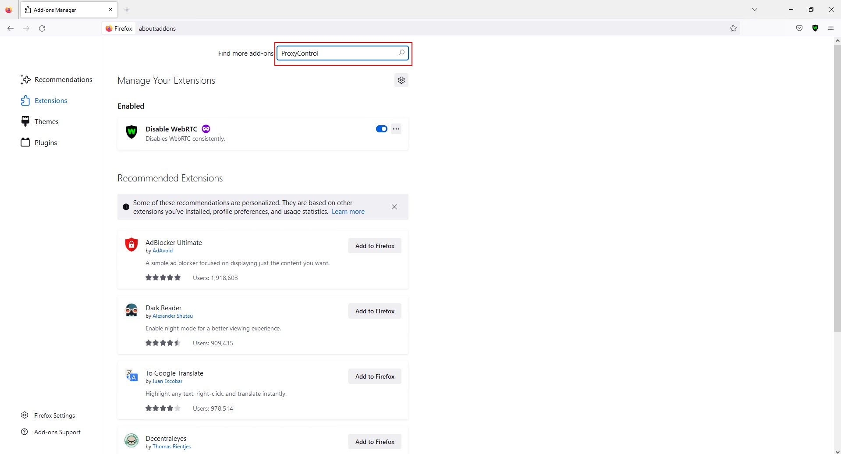Click the Dark Reader title
The height and width of the screenshot is (454, 841).
[x=163, y=308]
